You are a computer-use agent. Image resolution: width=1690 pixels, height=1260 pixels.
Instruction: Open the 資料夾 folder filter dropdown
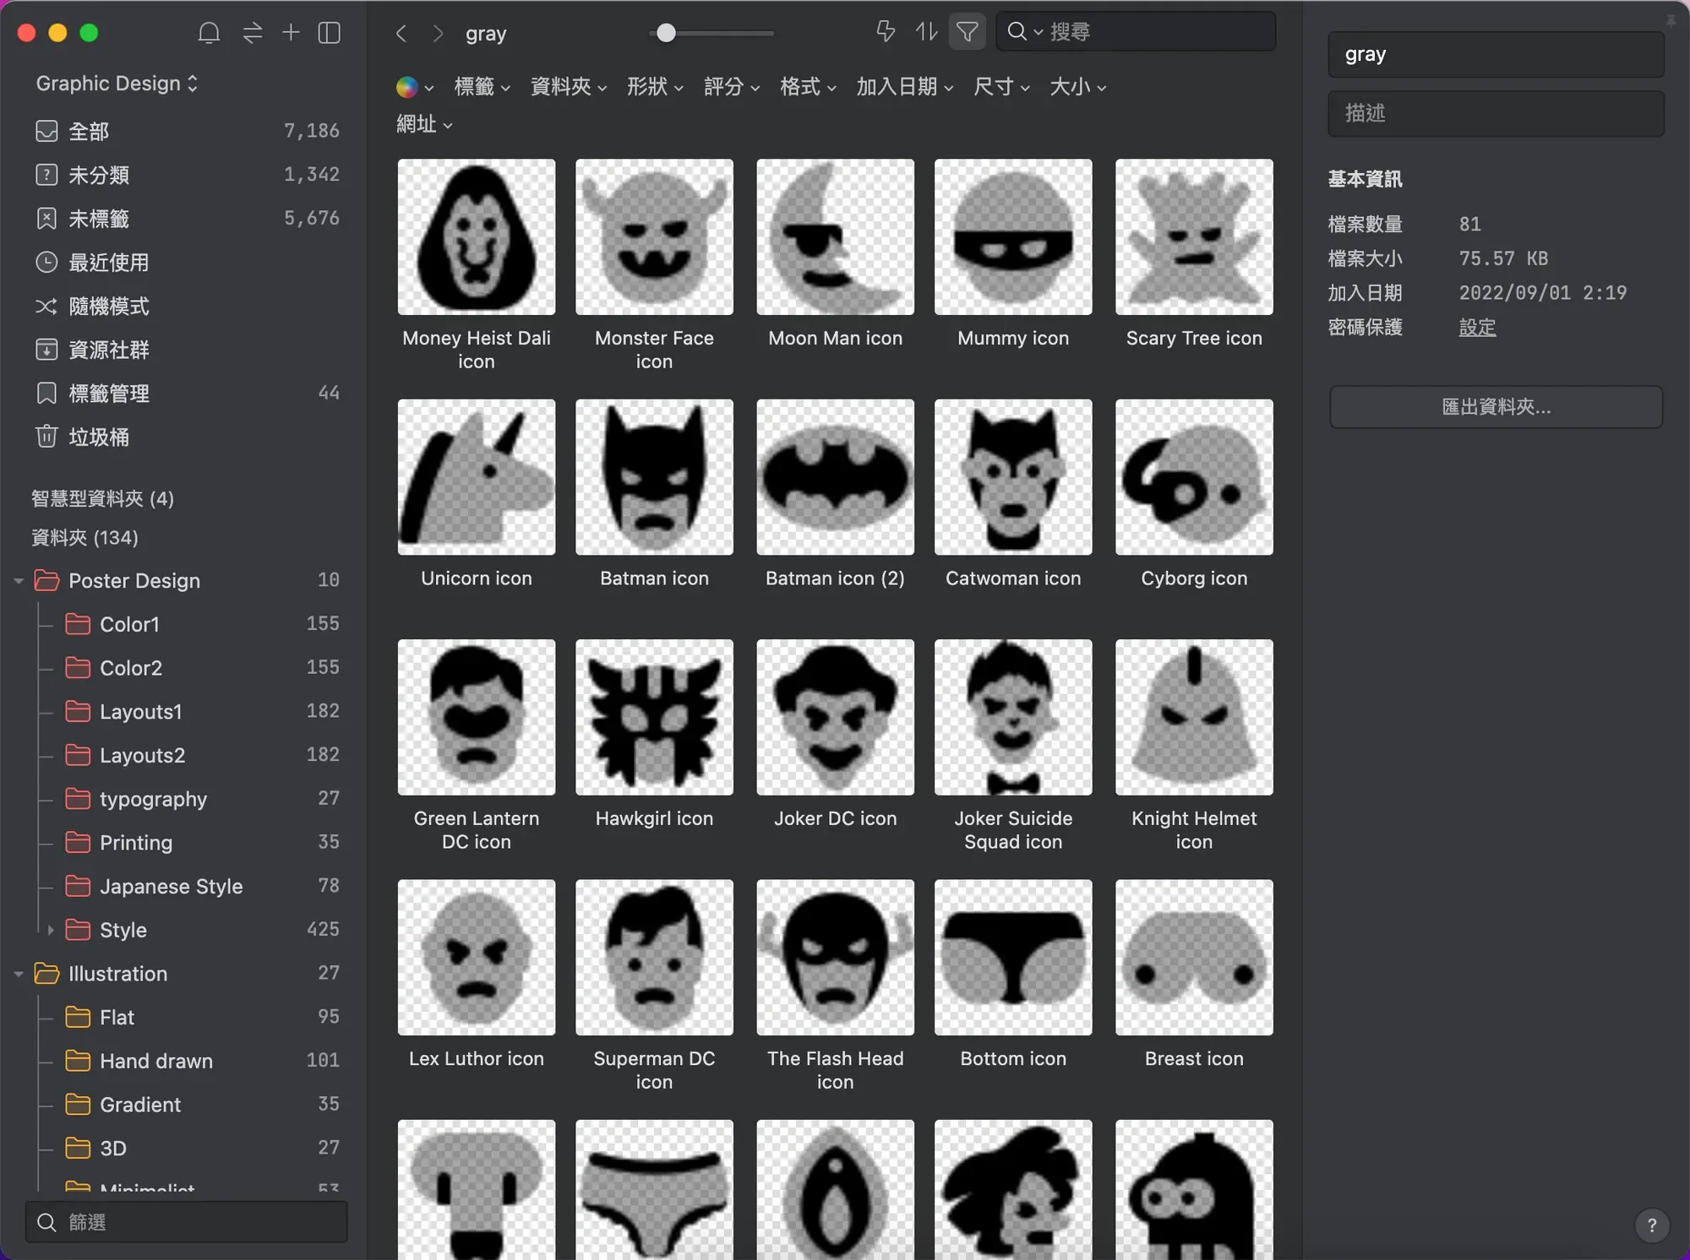pos(569,87)
